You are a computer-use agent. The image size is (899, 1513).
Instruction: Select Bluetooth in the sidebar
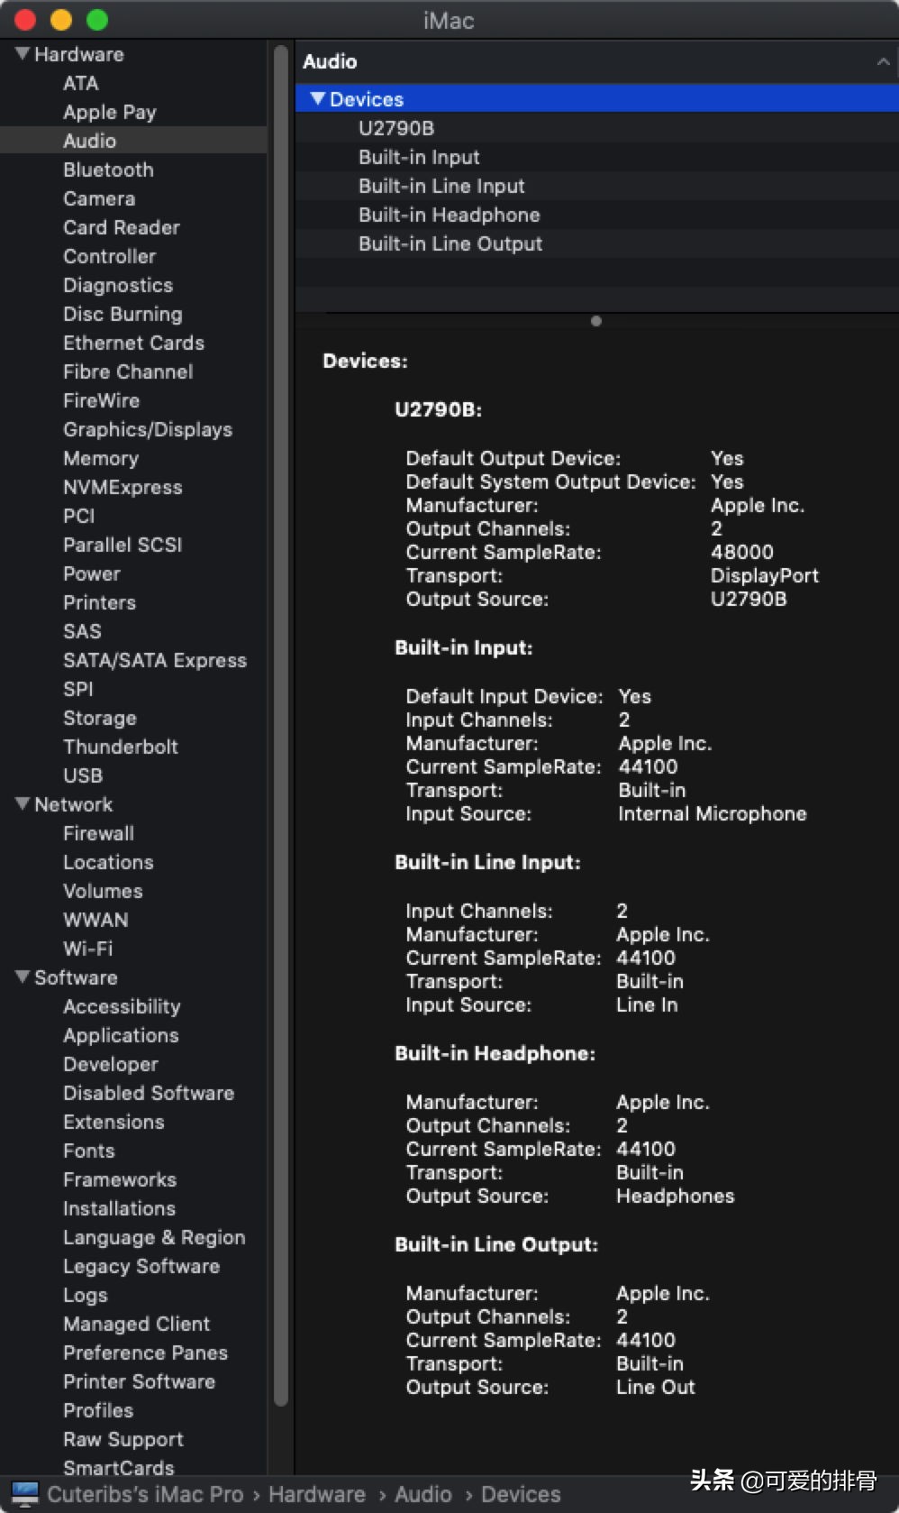pyautogui.click(x=108, y=170)
